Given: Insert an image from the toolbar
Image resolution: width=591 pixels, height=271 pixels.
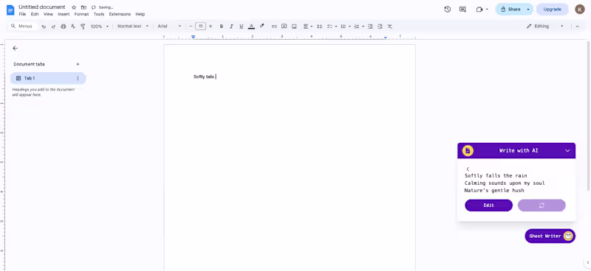Looking at the screenshot, I should pyautogui.click(x=294, y=27).
